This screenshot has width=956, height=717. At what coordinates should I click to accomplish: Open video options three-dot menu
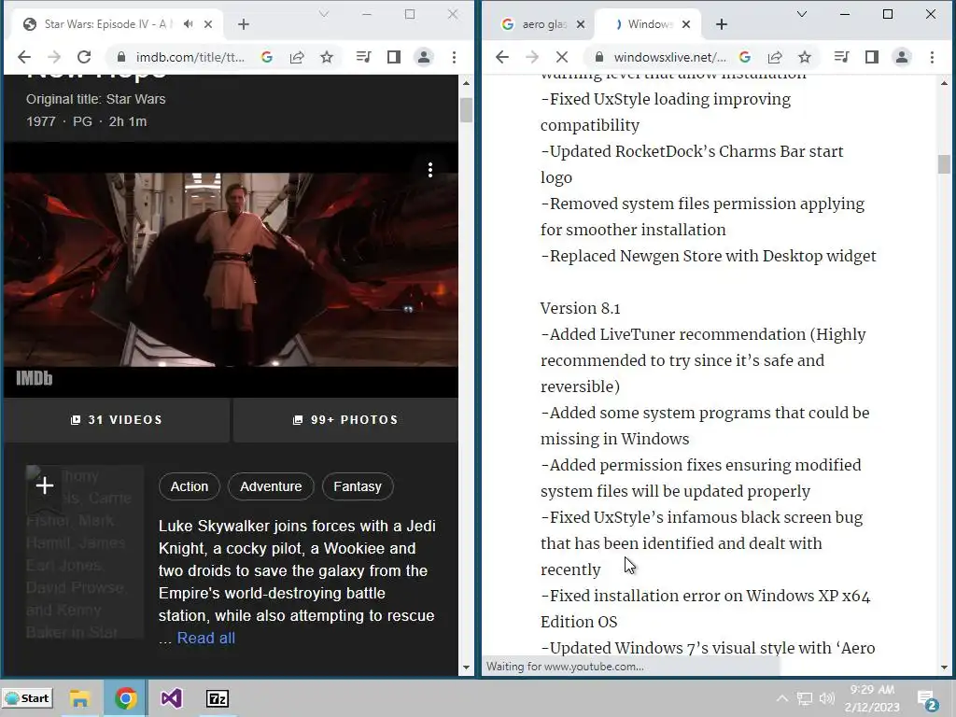pyautogui.click(x=430, y=170)
